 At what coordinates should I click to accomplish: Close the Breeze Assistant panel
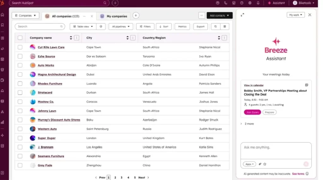point(310,15)
